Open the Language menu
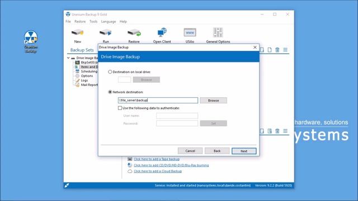This screenshot has height=201, width=358. [109, 21]
